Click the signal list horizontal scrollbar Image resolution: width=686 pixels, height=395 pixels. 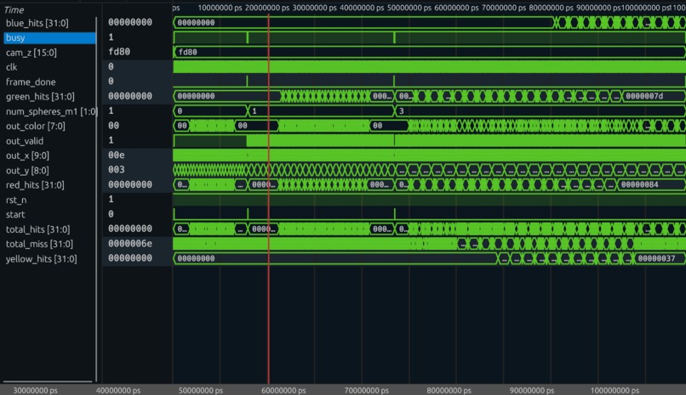click(x=48, y=381)
